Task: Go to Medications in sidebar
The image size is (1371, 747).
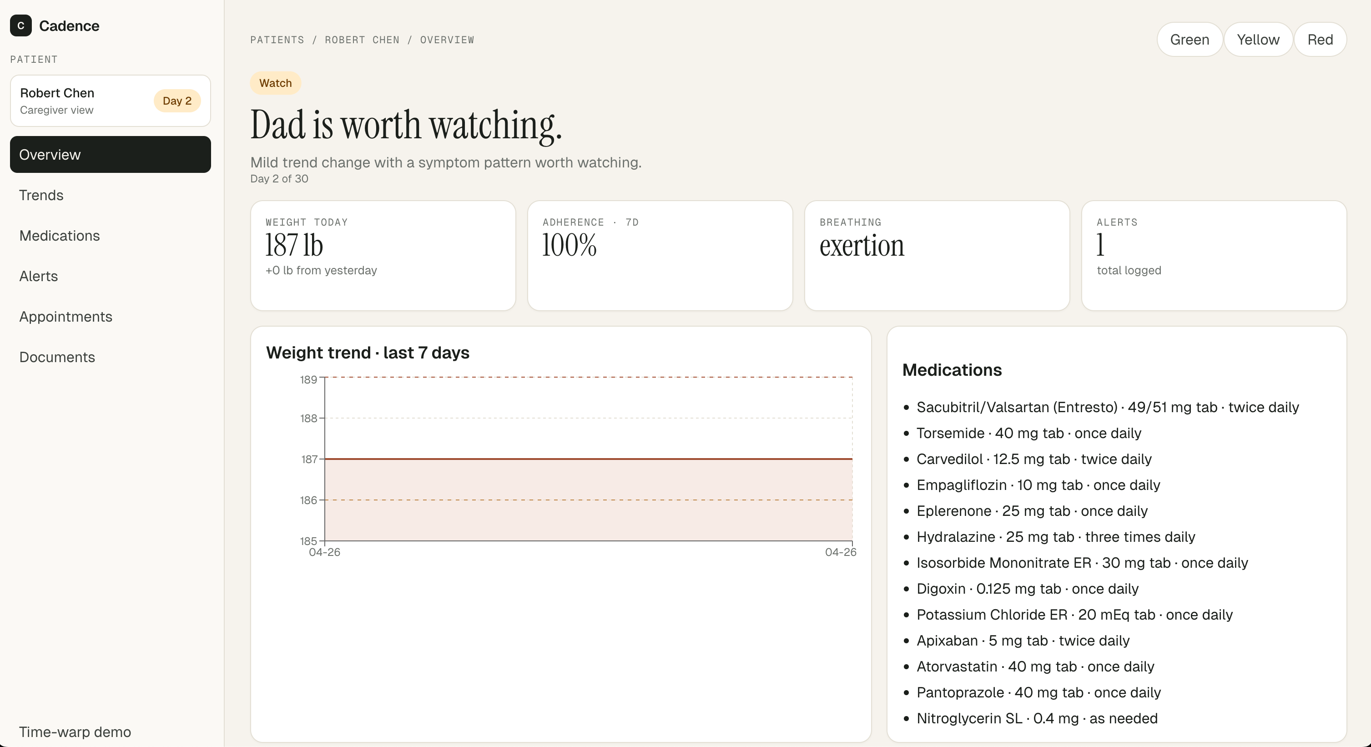Action: [x=59, y=235]
